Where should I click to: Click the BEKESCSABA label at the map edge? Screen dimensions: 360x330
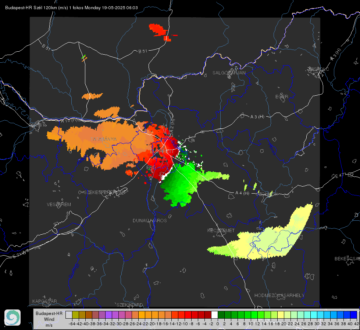[347, 258]
